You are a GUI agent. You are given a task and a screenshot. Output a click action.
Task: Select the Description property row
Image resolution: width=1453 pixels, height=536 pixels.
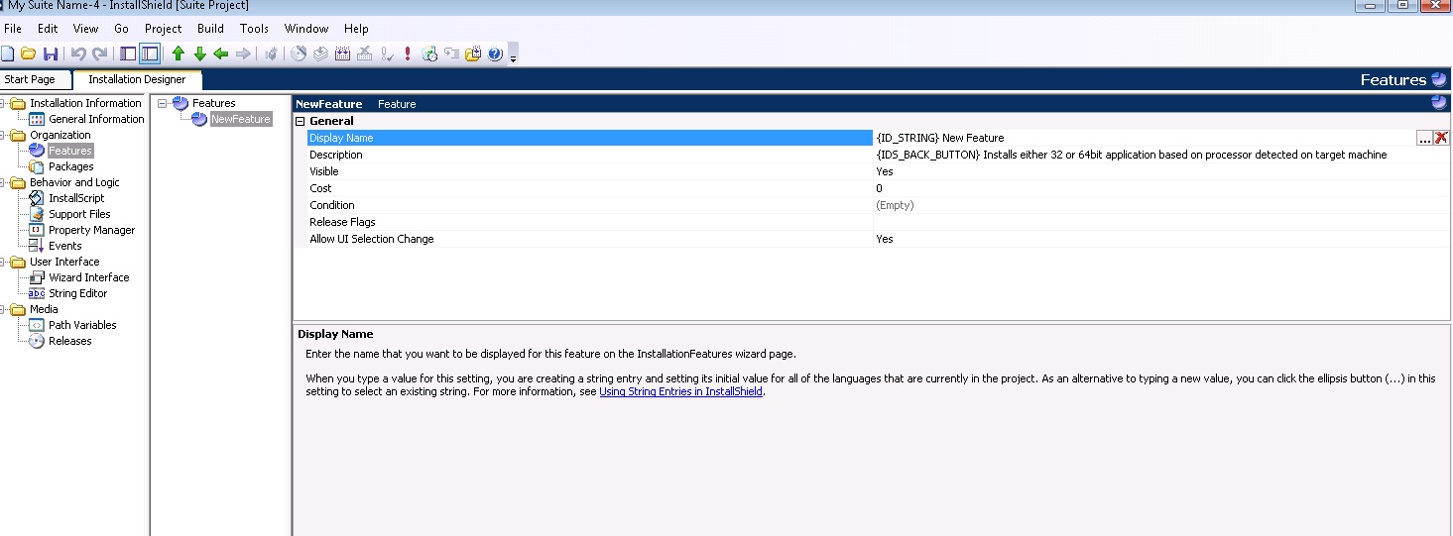878,155
